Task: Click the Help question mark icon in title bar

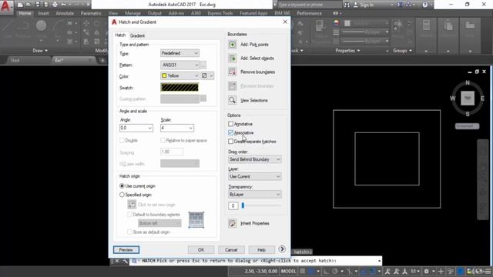Action: point(425,5)
